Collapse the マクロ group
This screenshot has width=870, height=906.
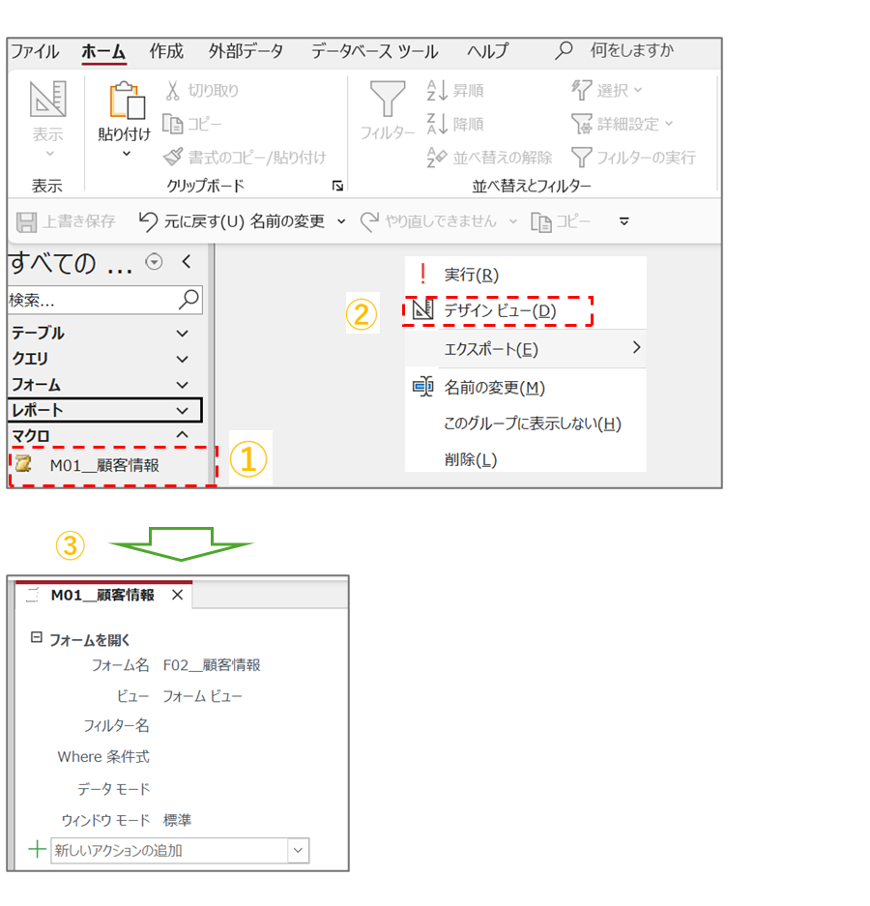point(183,436)
